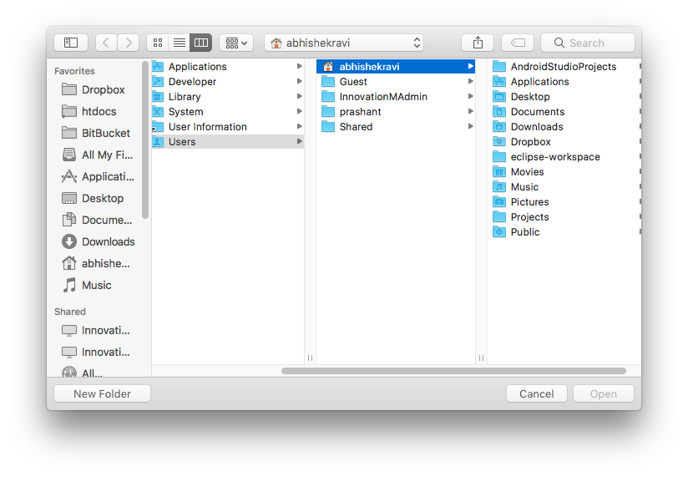Viewport: 688px width, 477px height.
Task: Click the Cancel button
Action: point(536,393)
